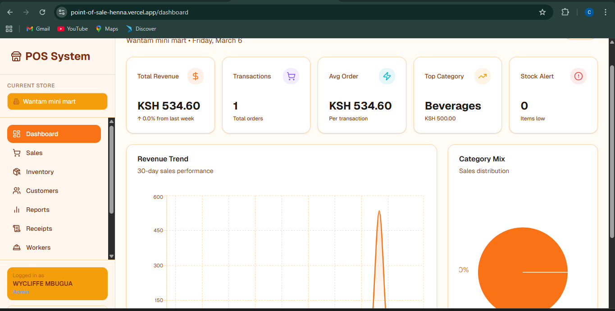Reload the page using the refresh button

point(42,12)
